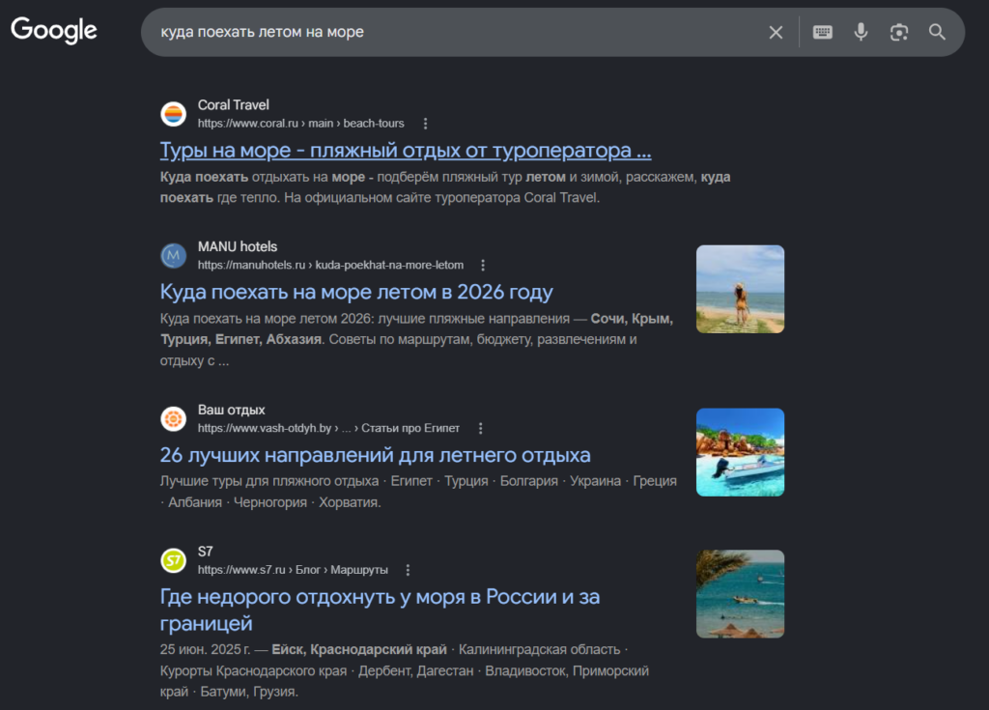Viewport: 989px width, 710px height.
Task: Click the S7 favicon
Action: click(x=174, y=560)
